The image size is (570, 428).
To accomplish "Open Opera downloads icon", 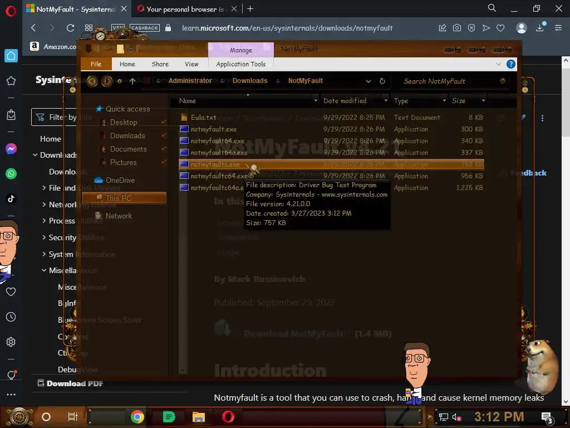I will 540,28.
